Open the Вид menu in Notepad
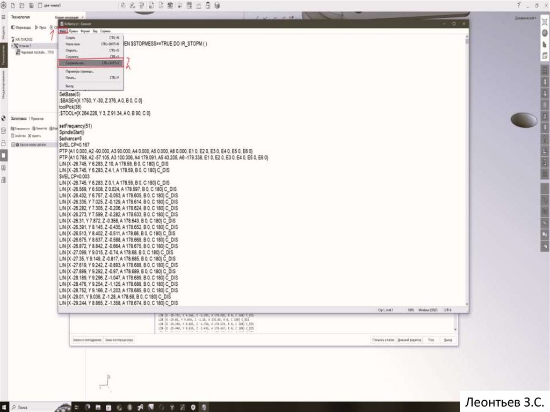 pos(95,31)
